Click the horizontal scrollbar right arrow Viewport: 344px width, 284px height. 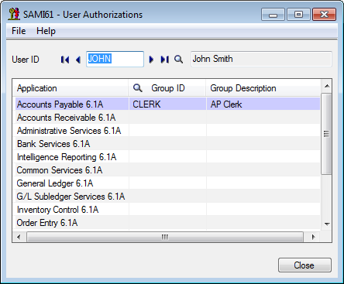(313, 237)
